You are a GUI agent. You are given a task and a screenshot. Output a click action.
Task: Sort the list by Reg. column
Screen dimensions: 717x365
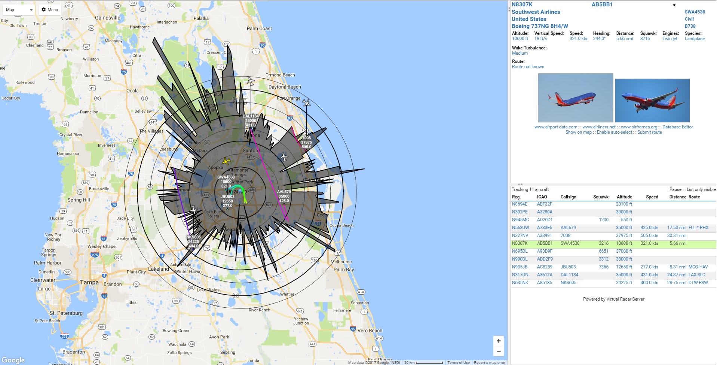516,197
